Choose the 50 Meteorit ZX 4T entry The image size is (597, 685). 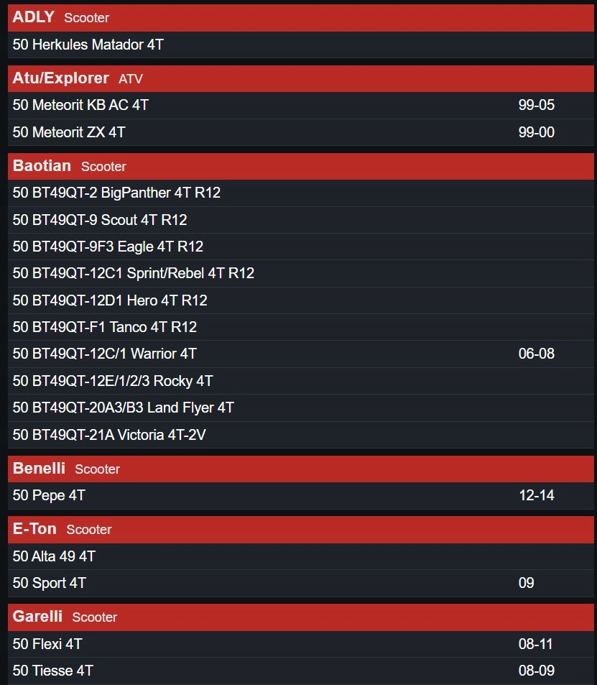[300, 132]
